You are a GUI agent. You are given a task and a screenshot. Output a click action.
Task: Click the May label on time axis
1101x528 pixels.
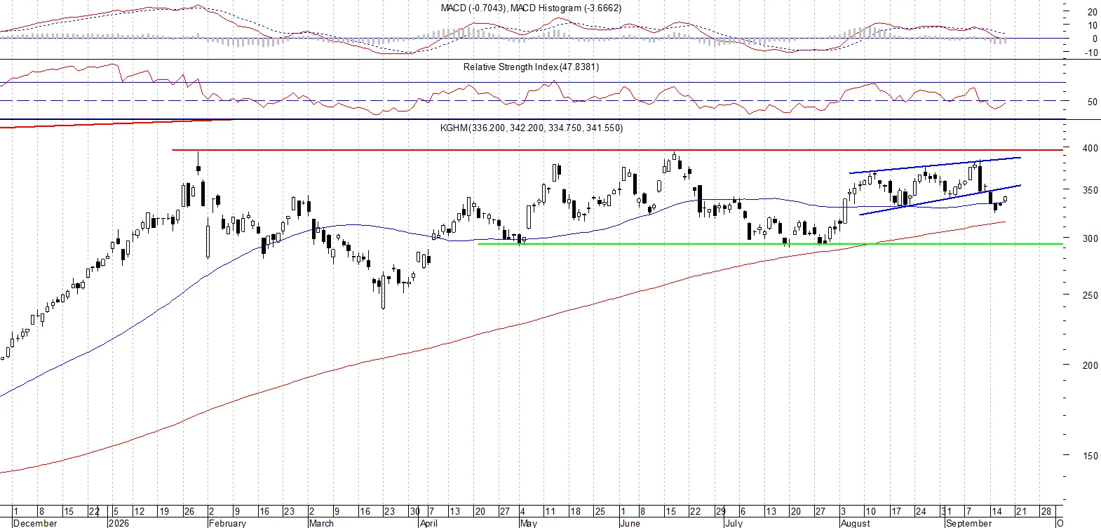click(528, 523)
